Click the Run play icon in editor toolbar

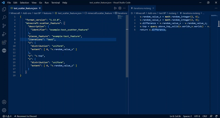(115, 8)
